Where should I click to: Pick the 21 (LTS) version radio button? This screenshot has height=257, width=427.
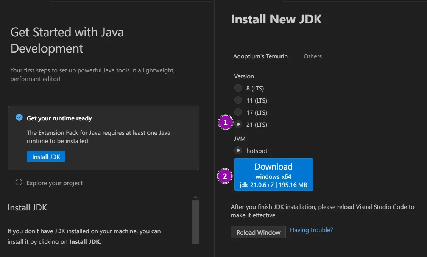[x=238, y=124]
